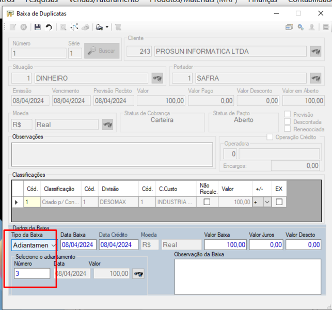Click the windows switch icon at toolbar right
The width and height of the screenshot is (332, 310).
289,27
